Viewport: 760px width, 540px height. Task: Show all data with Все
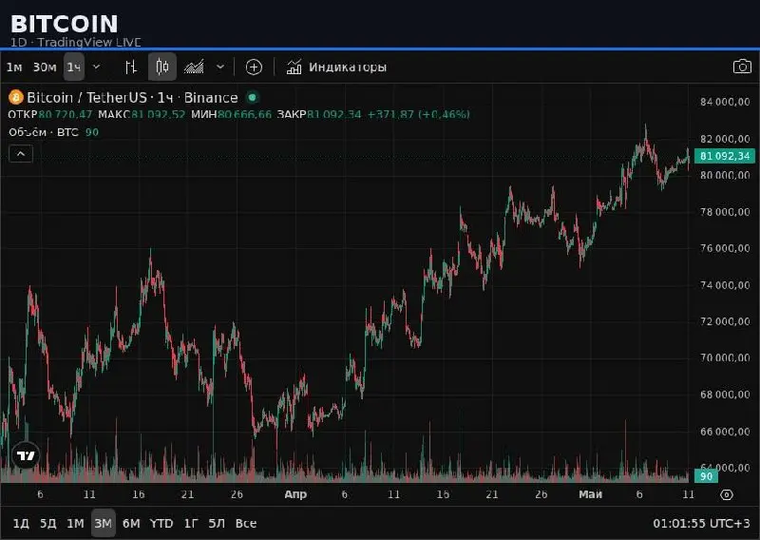(246, 524)
